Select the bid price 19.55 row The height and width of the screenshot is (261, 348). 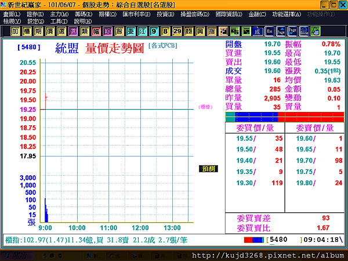click(x=255, y=139)
